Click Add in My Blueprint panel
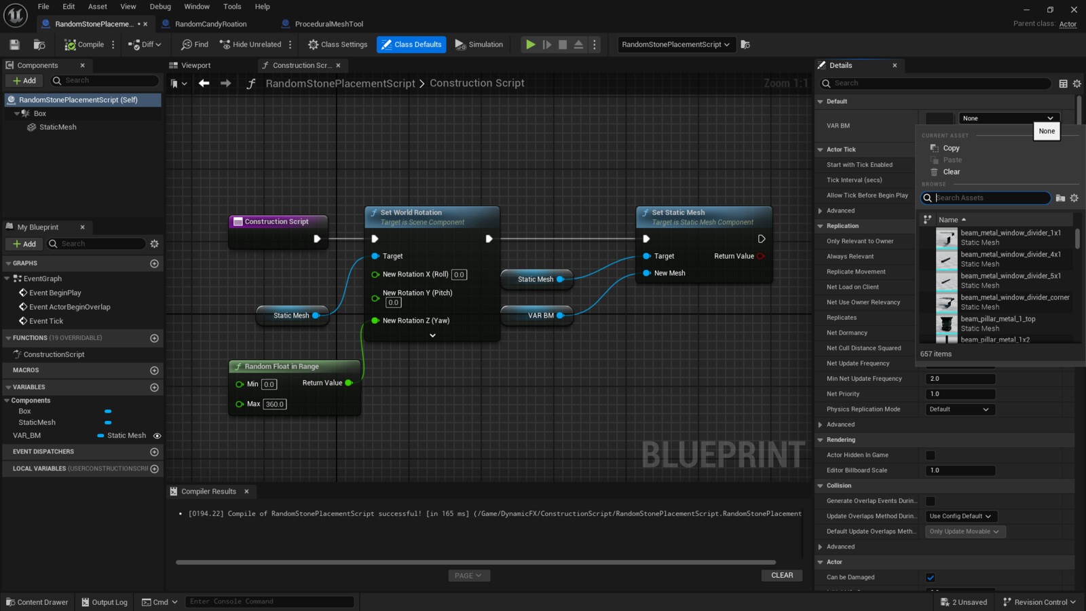 (24, 244)
